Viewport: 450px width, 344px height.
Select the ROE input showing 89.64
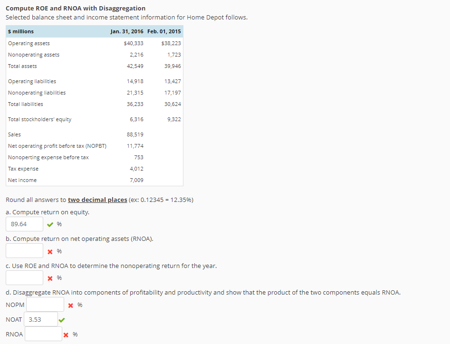pyautogui.click(x=24, y=224)
